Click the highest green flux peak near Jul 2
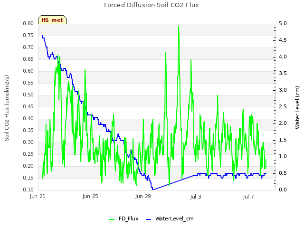 tap(179, 27)
